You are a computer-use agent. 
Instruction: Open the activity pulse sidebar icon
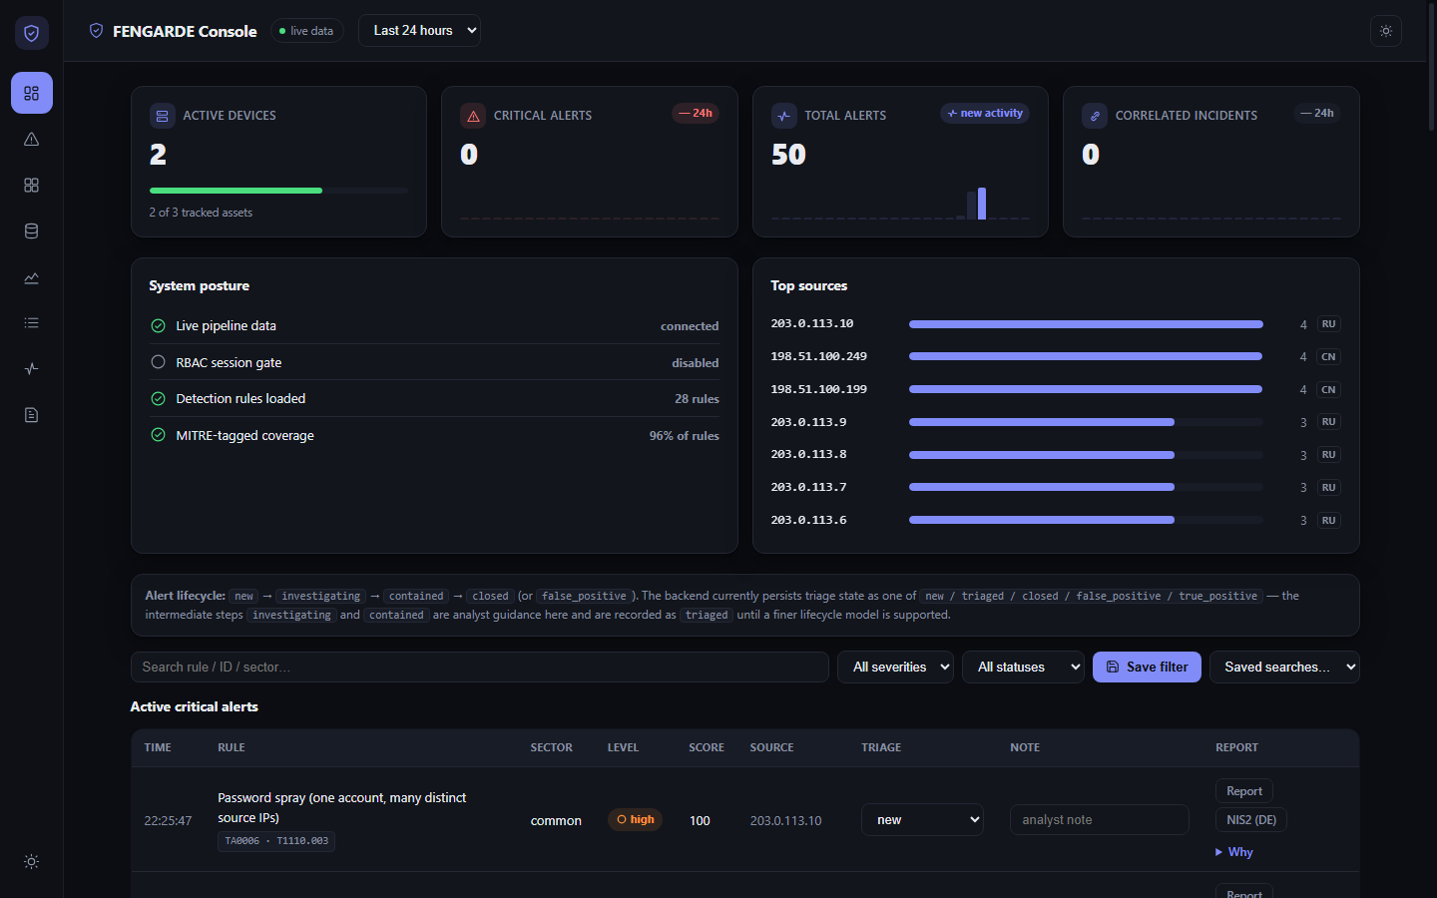click(31, 369)
